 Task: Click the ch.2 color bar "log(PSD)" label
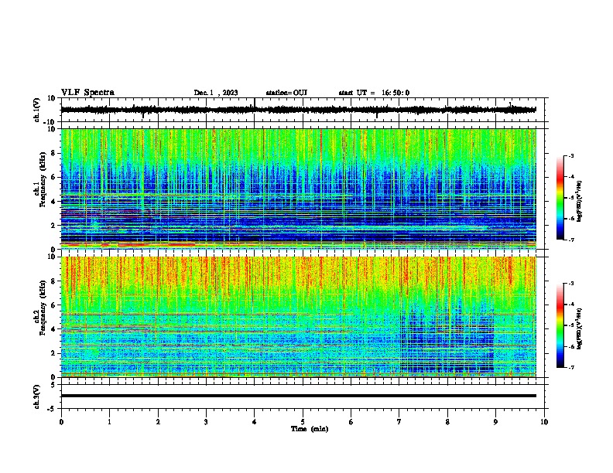(x=579, y=328)
